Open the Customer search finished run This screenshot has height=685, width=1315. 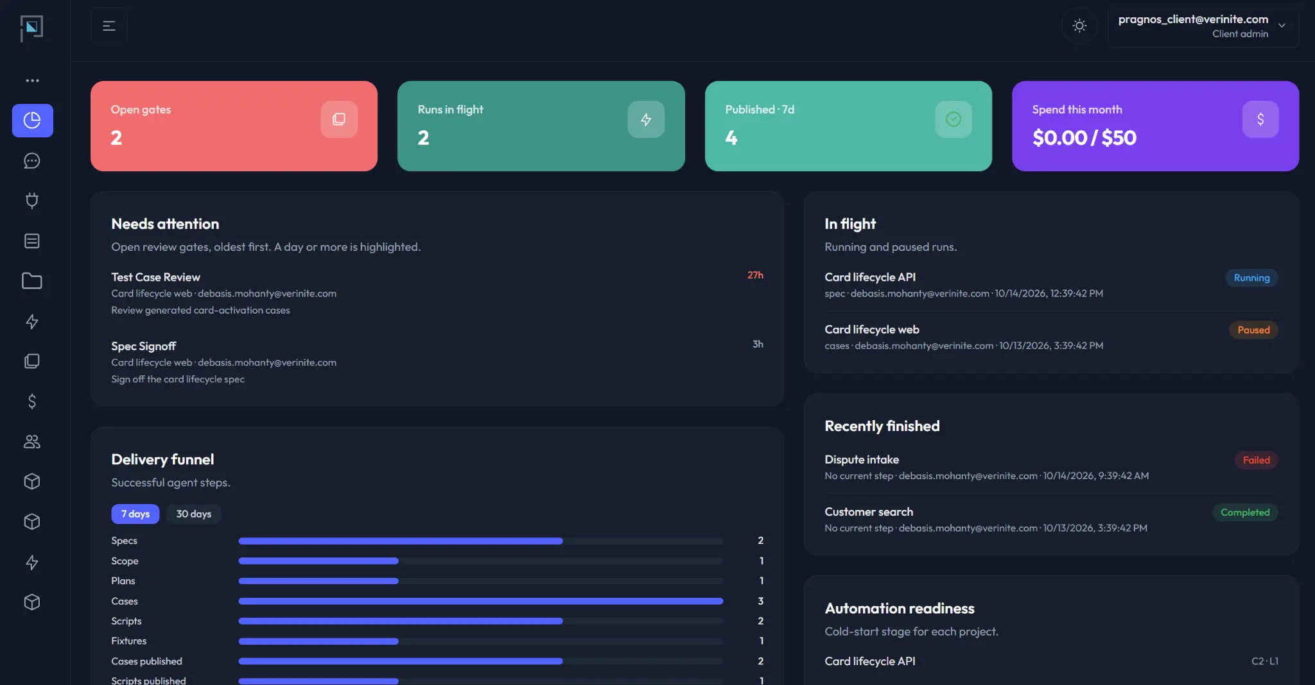(x=1052, y=520)
